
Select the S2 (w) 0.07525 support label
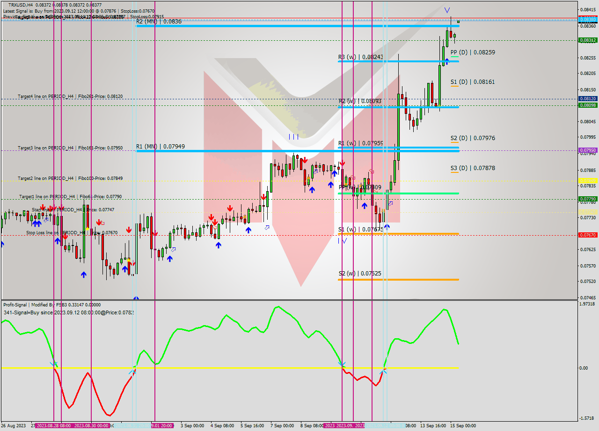(x=360, y=274)
